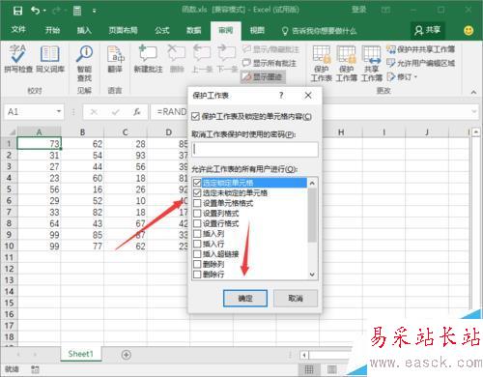Collapse the ribbon with the chevron
The width and height of the screenshot is (483, 377).
pos(473,92)
